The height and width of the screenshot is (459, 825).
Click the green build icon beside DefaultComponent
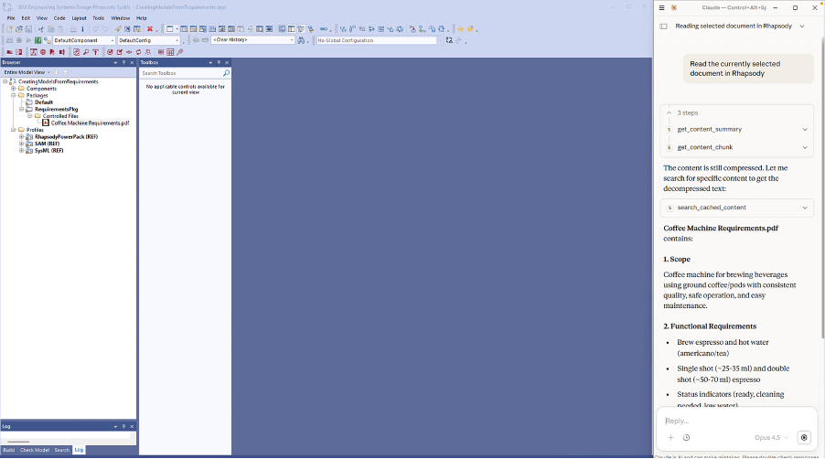click(37, 40)
